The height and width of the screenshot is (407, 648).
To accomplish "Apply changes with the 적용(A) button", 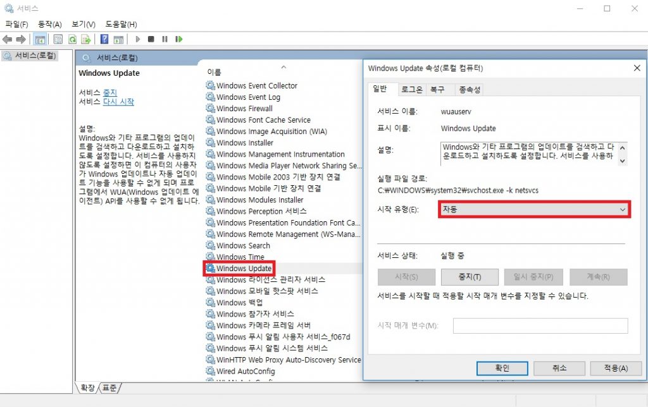I will pos(616,368).
